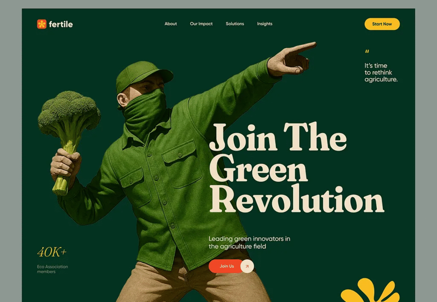Click the man's green cap
The height and width of the screenshot is (302, 437).
[143, 76]
